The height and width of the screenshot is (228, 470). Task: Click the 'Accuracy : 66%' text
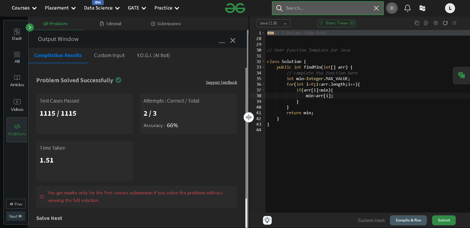click(x=161, y=125)
